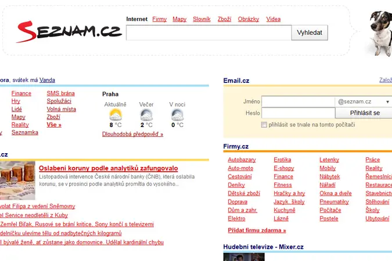The height and width of the screenshot is (261, 392).
Task: Open news link about nadbytečných kilogramů
Action: pos(61,233)
